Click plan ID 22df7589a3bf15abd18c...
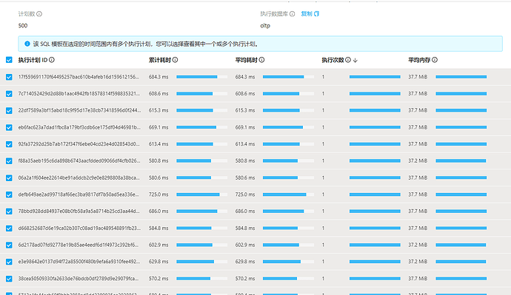Image resolution: width=511 pixels, height=295 pixels. [79, 111]
